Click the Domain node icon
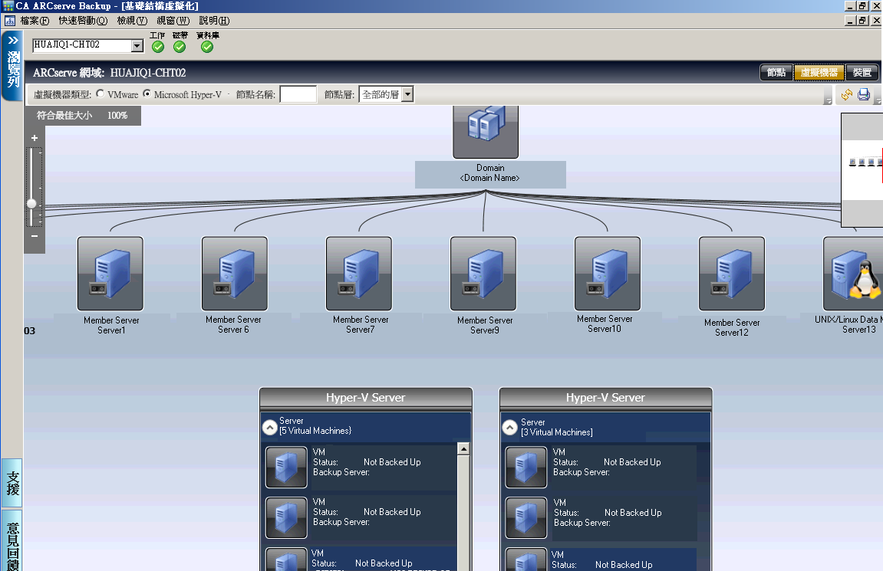The height and width of the screenshot is (571, 883). 486,130
